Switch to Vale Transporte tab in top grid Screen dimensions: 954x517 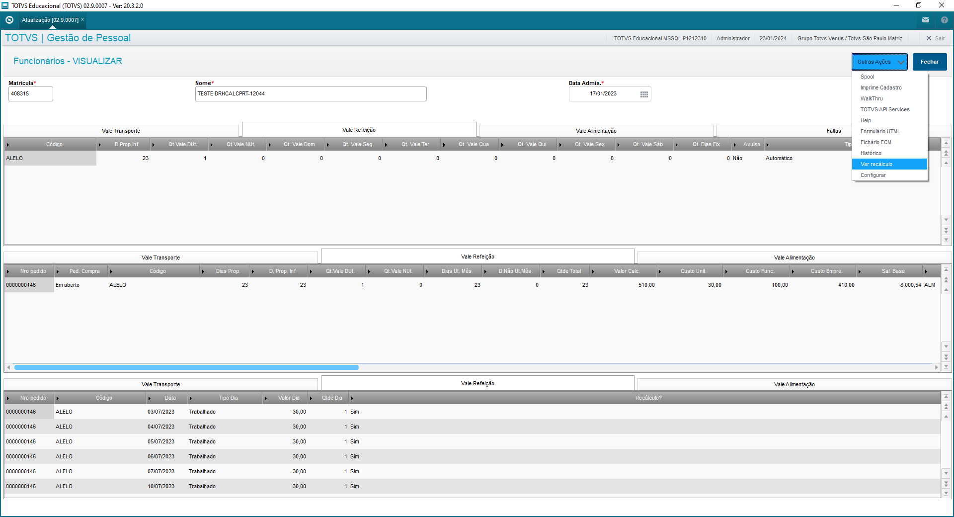point(121,131)
